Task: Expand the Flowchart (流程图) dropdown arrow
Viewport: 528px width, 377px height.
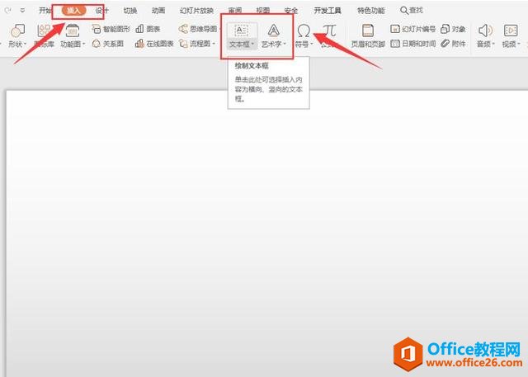Action: tap(214, 44)
